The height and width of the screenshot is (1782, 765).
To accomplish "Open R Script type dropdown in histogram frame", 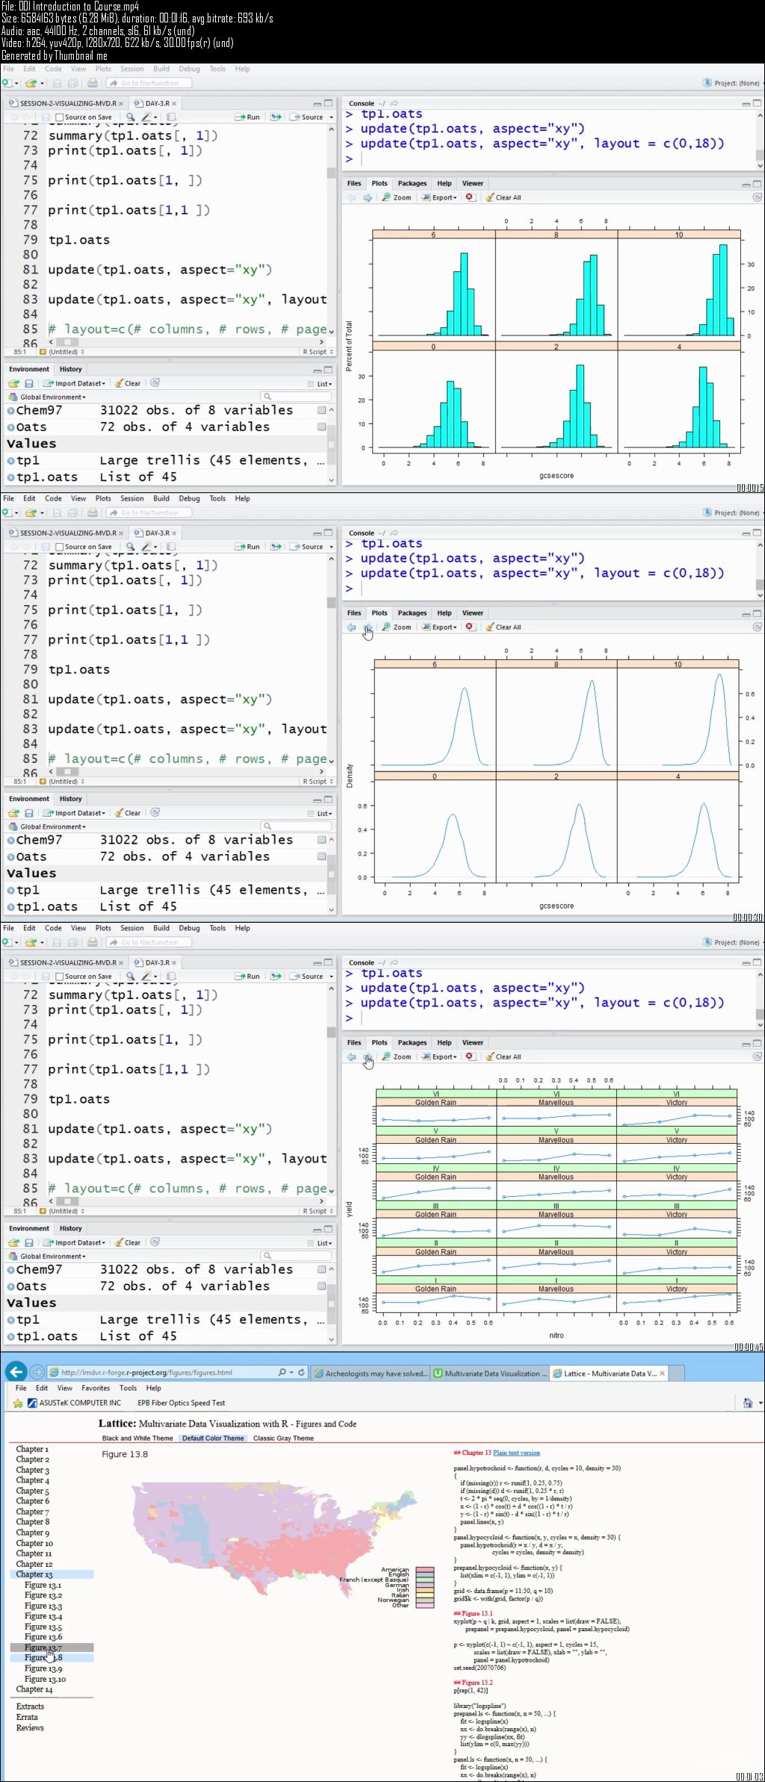I will (x=318, y=352).
